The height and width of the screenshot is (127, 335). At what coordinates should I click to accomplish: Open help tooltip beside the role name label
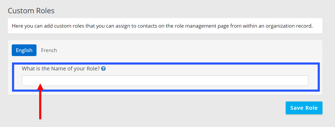click(104, 69)
